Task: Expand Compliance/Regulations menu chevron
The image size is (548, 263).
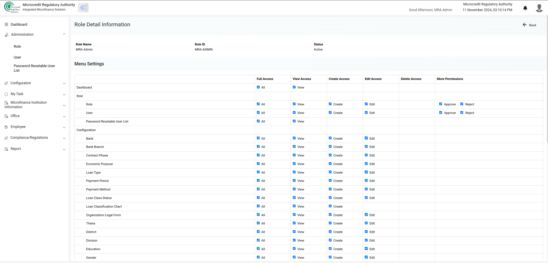Action: [x=64, y=138]
